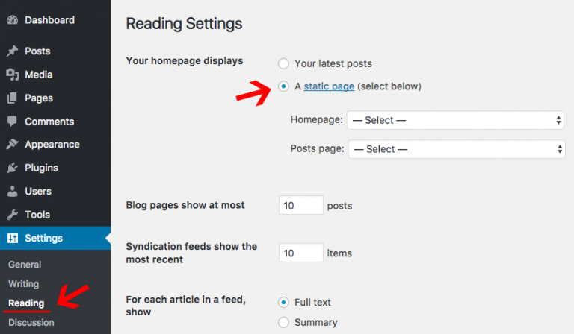
Task: Click the Tools wrench icon
Action: tap(13, 215)
